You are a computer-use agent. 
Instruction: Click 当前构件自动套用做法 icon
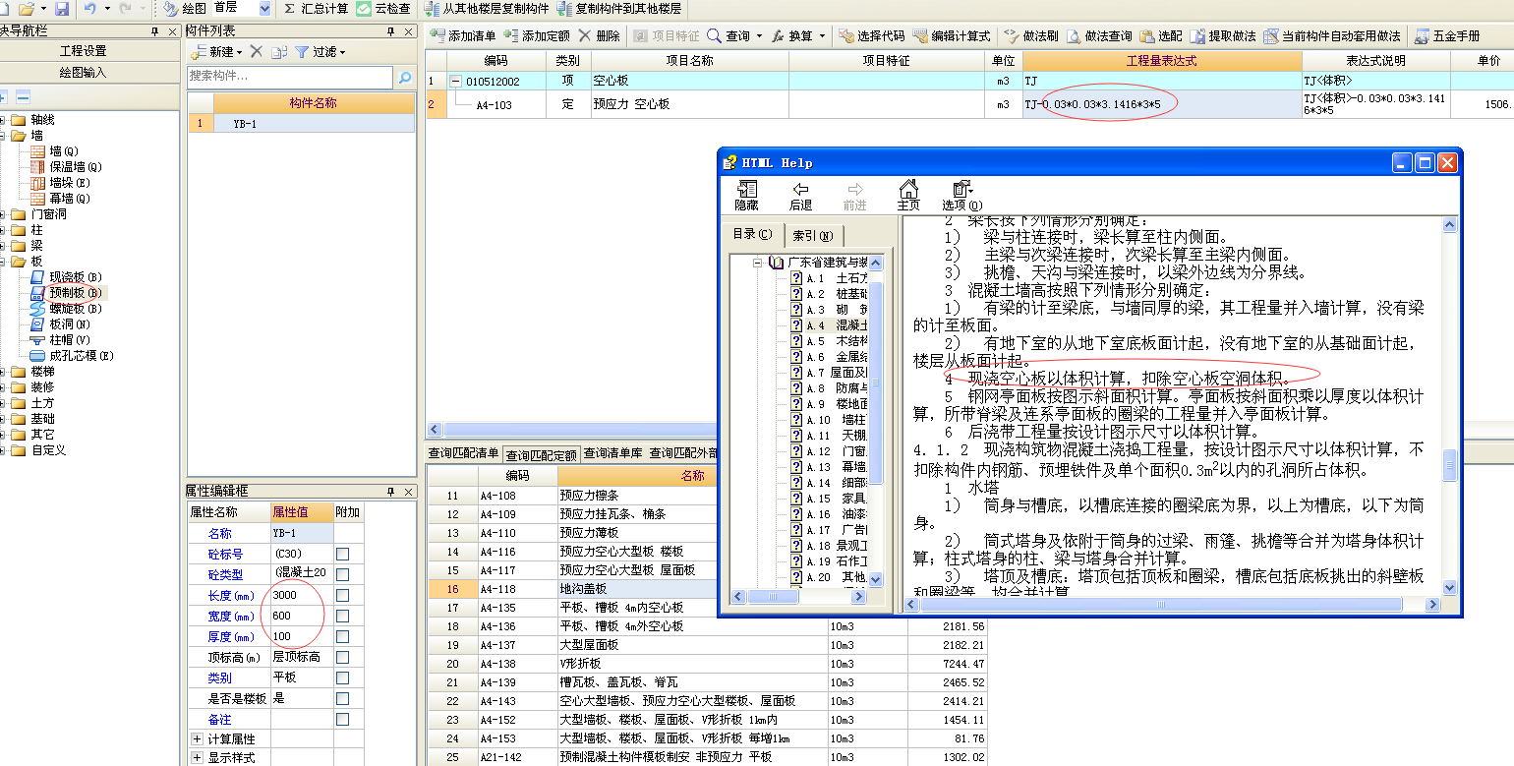pyautogui.click(x=1271, y=35)
